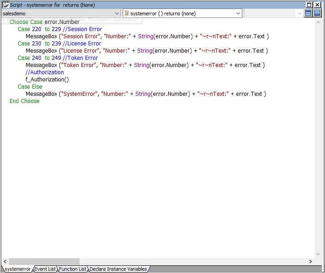The image size is (325, 273).
Task: Click the horizontal scrollbar left arrow
Action: coord(5,261)
